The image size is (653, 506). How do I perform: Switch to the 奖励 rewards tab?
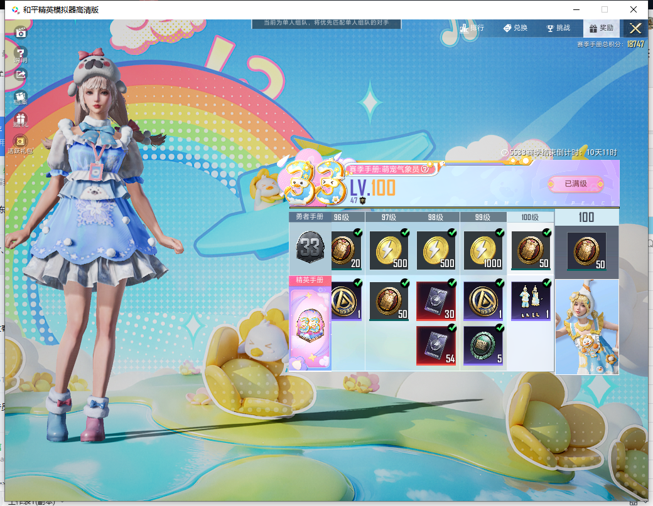tap(602, 28)
